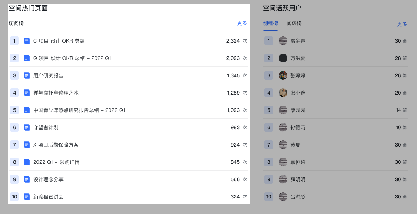Click doc icon next to 新流程宣讲会
Image resolution: width=417 pixels, height=214 pixels.
pyautogui.click(x=27, y=197)
